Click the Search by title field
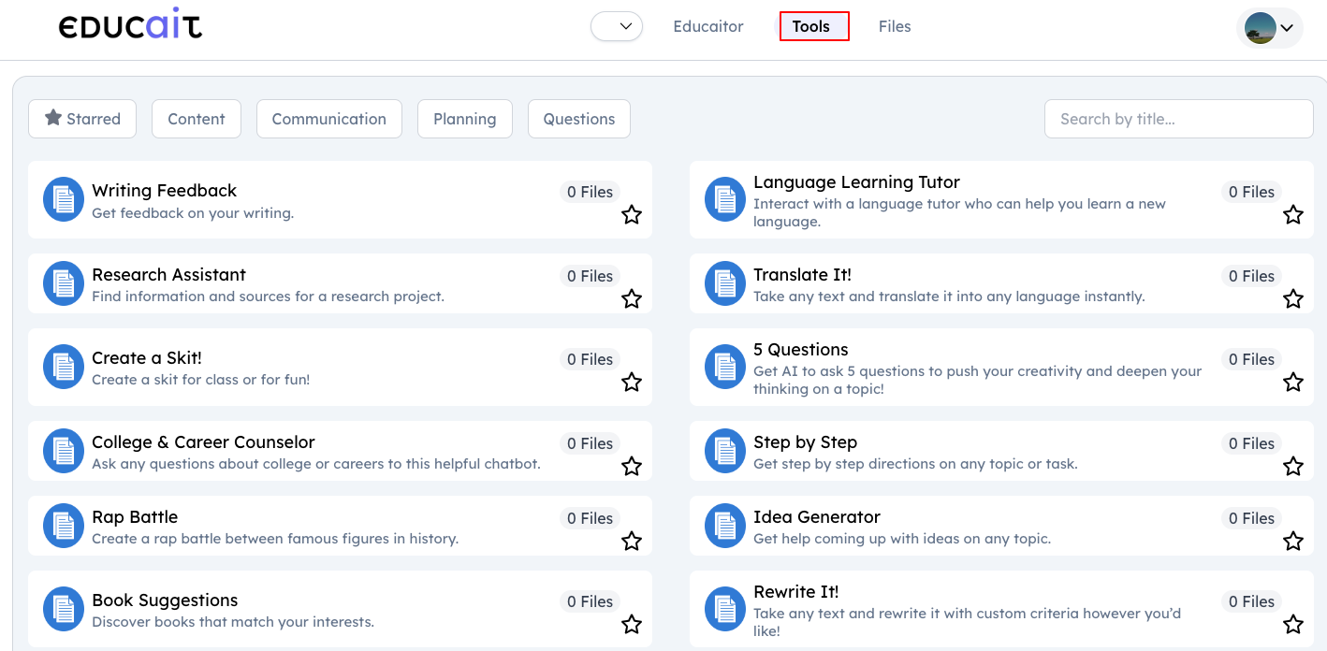Image resolution: width=1327 pixels, height=651 pixels. click(x=1178, y=119)
